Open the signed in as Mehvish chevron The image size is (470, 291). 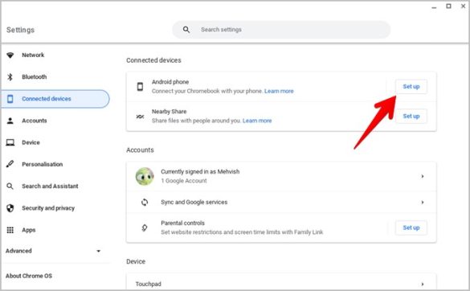(x=423, y=176)
